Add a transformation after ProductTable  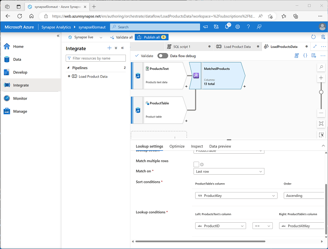coord(186,121)
